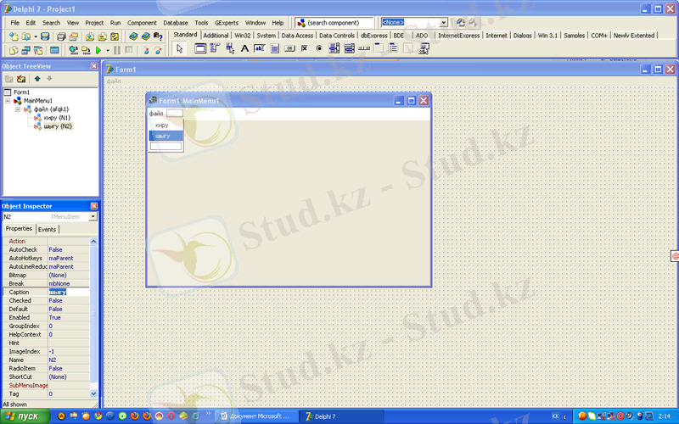Image resolution: width=679 pixels, height=424 pixels.
Task: Switch to Документ Microsoft taskbar button
Action: 257,416
